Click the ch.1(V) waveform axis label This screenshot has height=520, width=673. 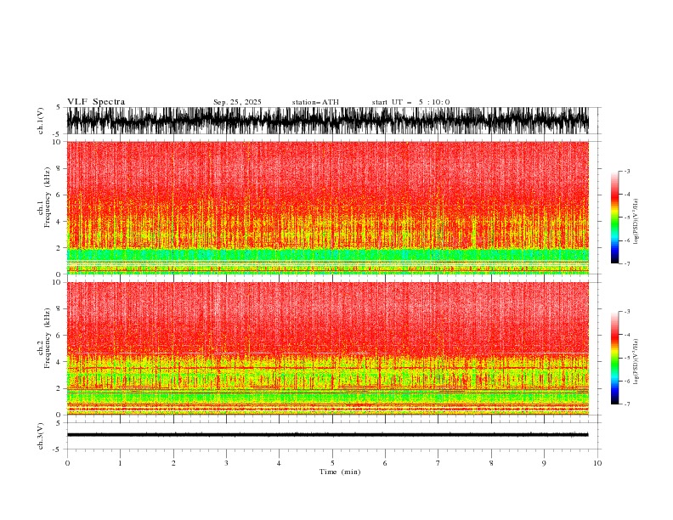point(41,121)
